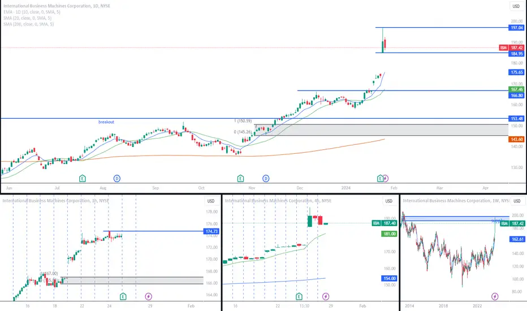This screenshot has width=527, height=311.
Task: Open USD currency selector on weekly chart
Action: tap(517, 201)
